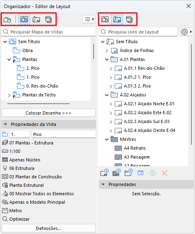The height and width of the screenshot is (234, 195).
Task: Click the Optimizar zoom icon
Action: (x=5, y=219)
